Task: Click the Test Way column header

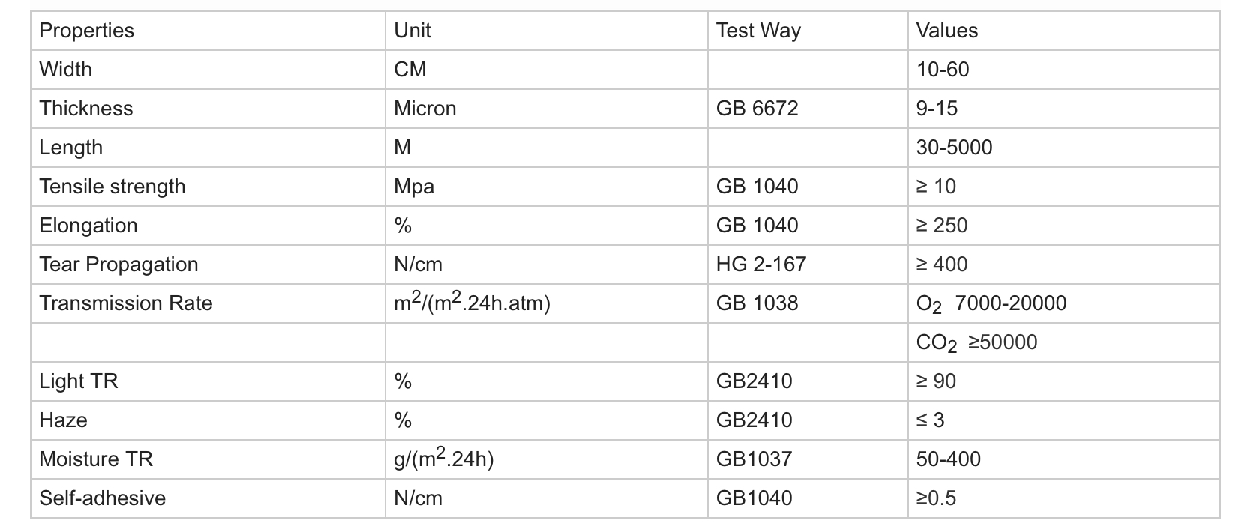Action: tap(757, 31)
